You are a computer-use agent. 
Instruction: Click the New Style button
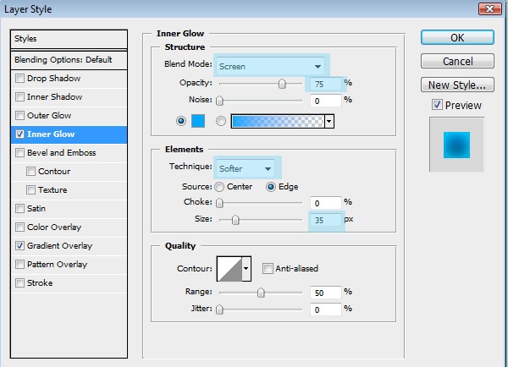(x=457, y=85)
